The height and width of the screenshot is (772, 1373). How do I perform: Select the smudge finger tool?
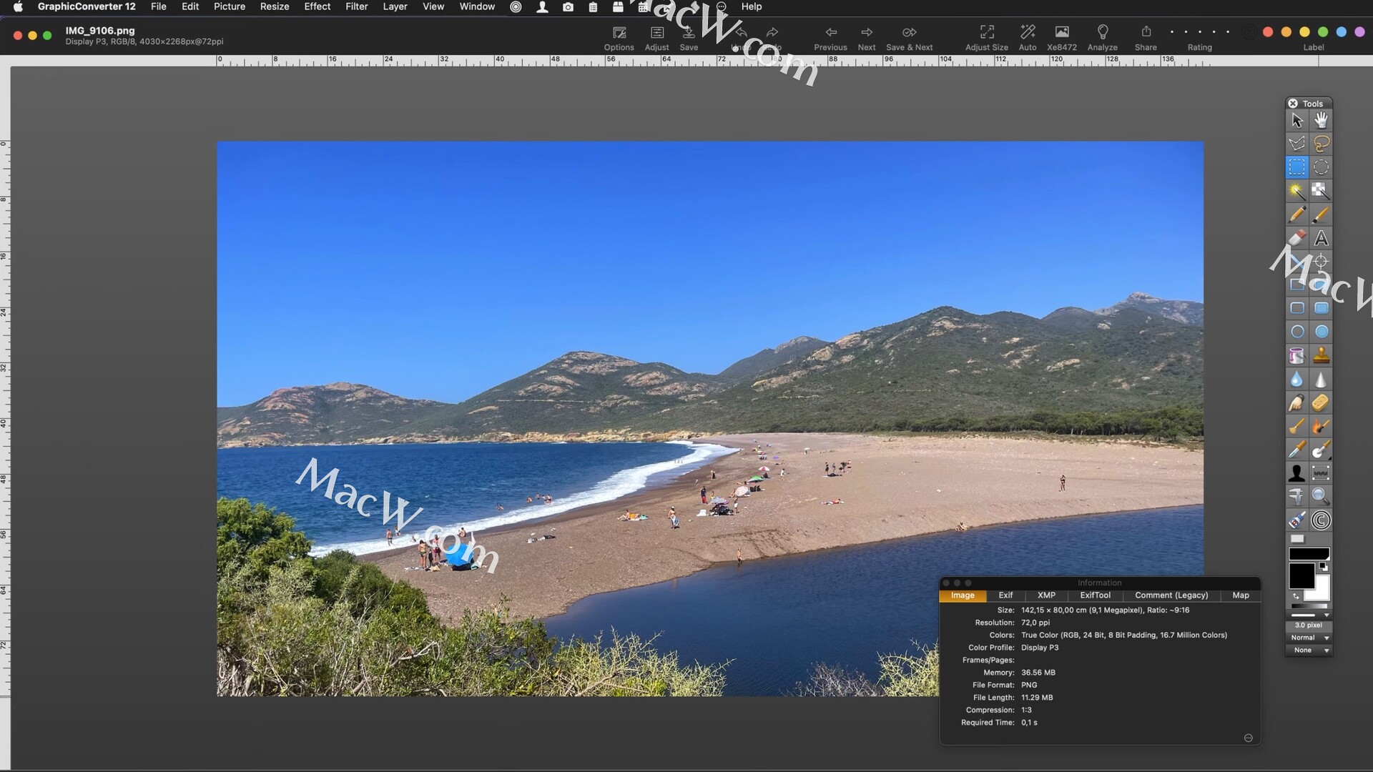point(1297,402)
